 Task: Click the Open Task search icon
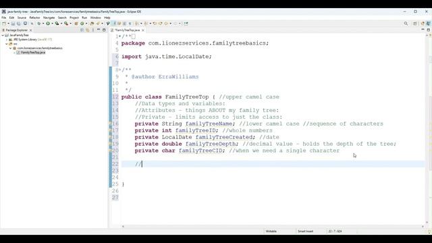tap(98, 24)
